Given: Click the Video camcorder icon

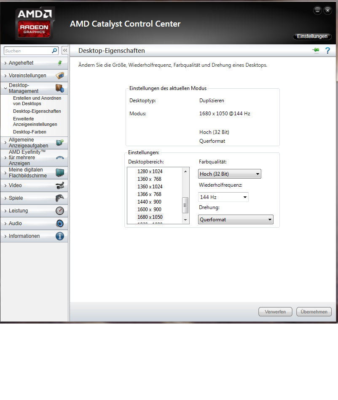Looking at the screenshot, I should 60,185.
